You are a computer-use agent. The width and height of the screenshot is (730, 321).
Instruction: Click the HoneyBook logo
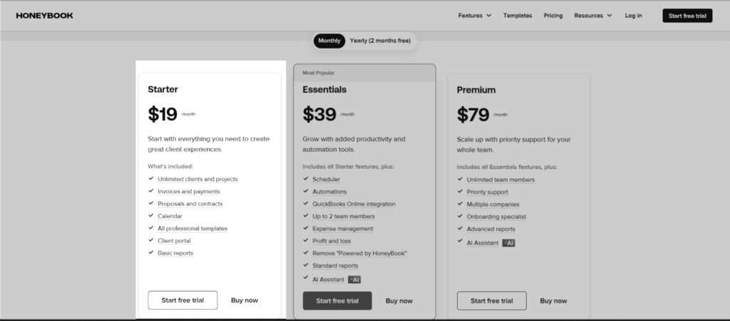[x=44, y=16]
